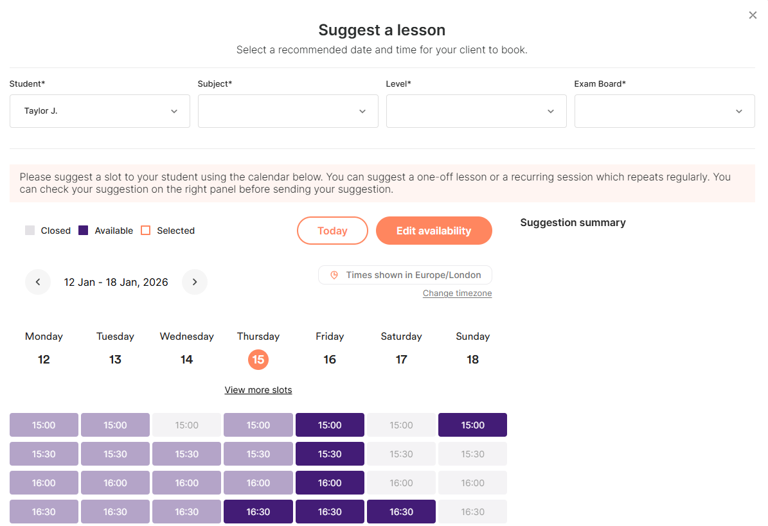This screenshot has height=526, width=768.
Task: Go to previous week with left arrow
Action: pos(38,282)
